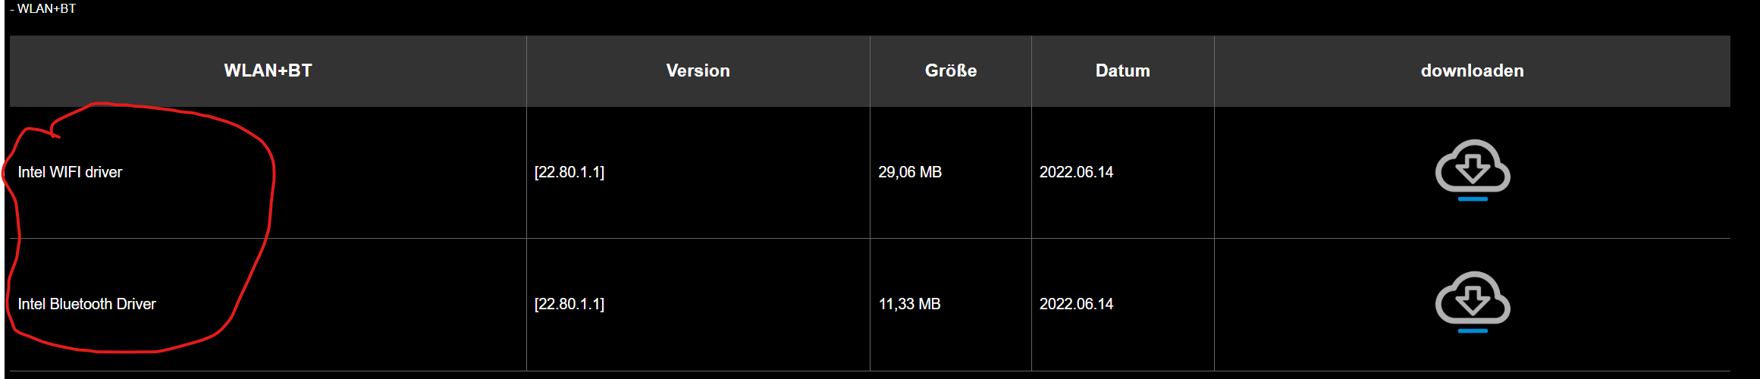Image resolution: width=1760 pixels, height=379 pixels.
Task: Select the Version column header
Action: coord(698,70)
